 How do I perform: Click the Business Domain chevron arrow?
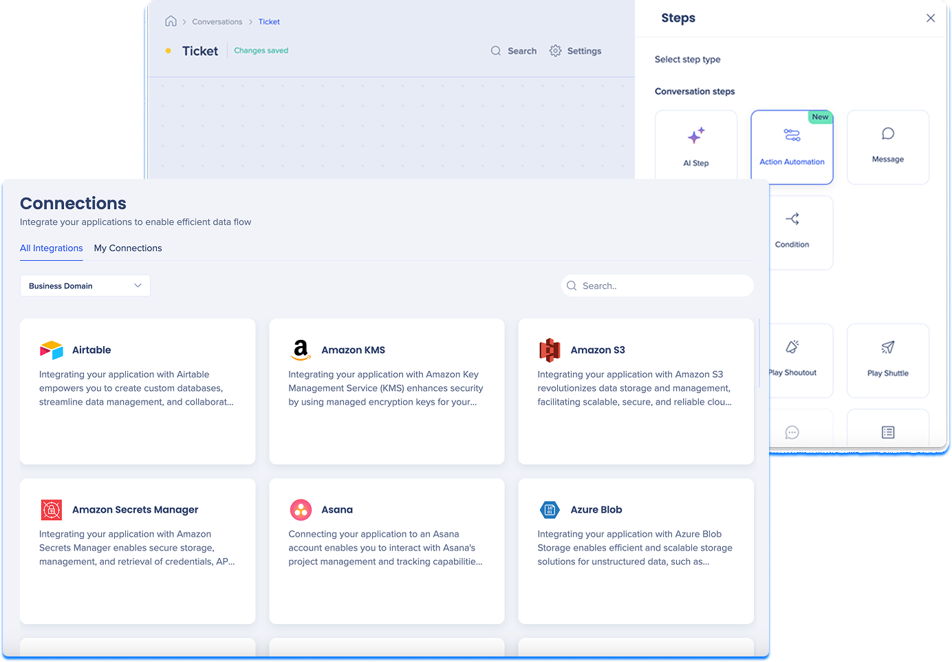point(138,286)
